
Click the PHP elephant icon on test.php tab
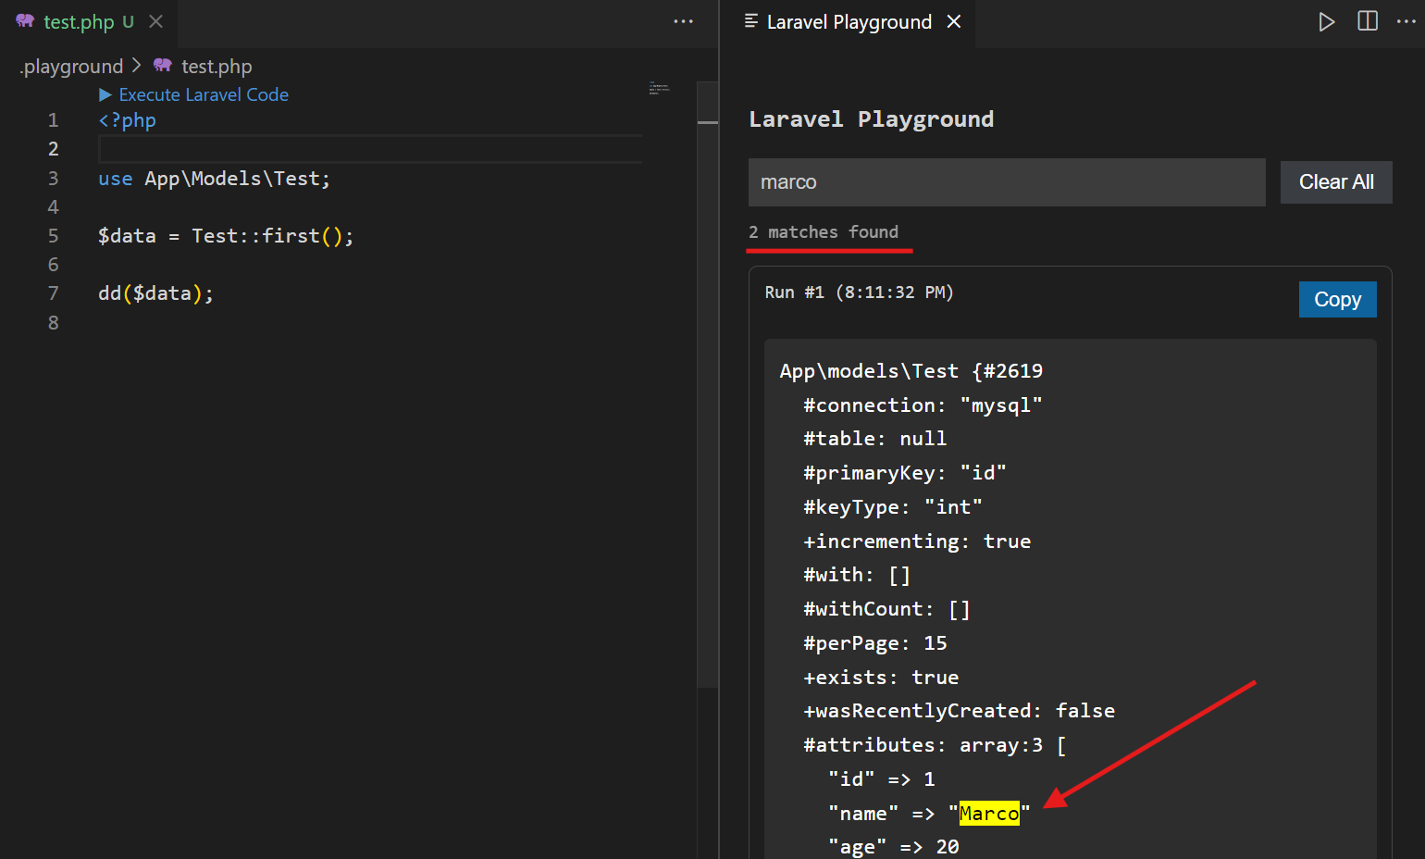click(25, 21)
